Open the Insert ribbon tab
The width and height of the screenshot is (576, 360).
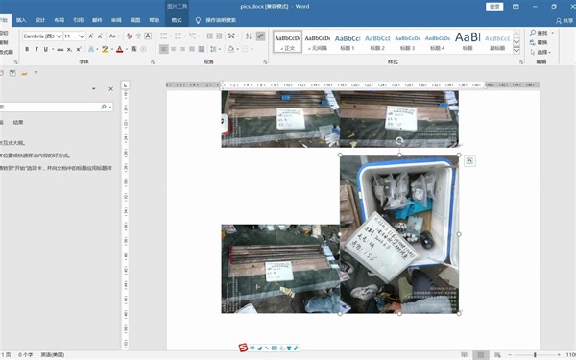[21, 20]
